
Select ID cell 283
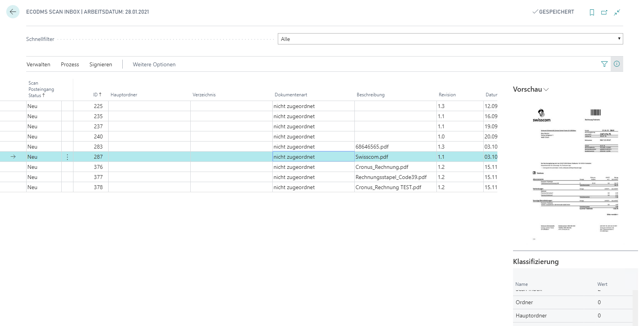pos(91,147)
